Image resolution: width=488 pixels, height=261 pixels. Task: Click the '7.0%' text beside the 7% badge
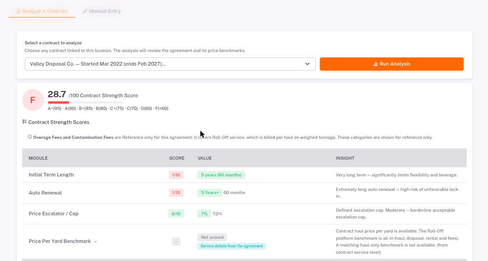[217, 214]
